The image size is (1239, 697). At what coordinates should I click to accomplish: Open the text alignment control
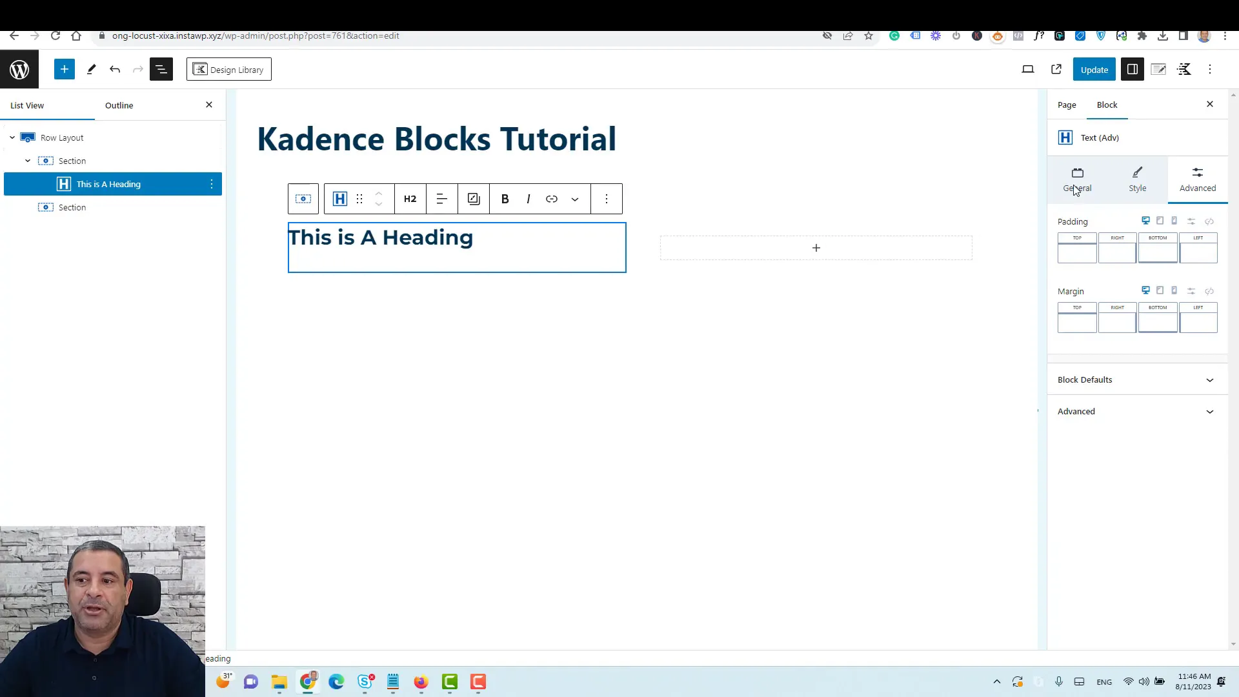click(x=442, y=199)
